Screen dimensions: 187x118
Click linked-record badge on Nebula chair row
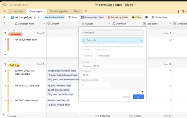tap(11, 100)
